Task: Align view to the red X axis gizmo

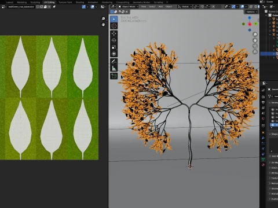Action: 250,24
